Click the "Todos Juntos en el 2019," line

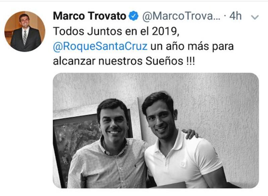point(116,31)
